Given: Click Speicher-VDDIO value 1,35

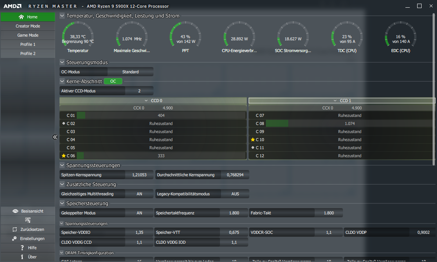Looking at the screenshot, I should (139, 233).
